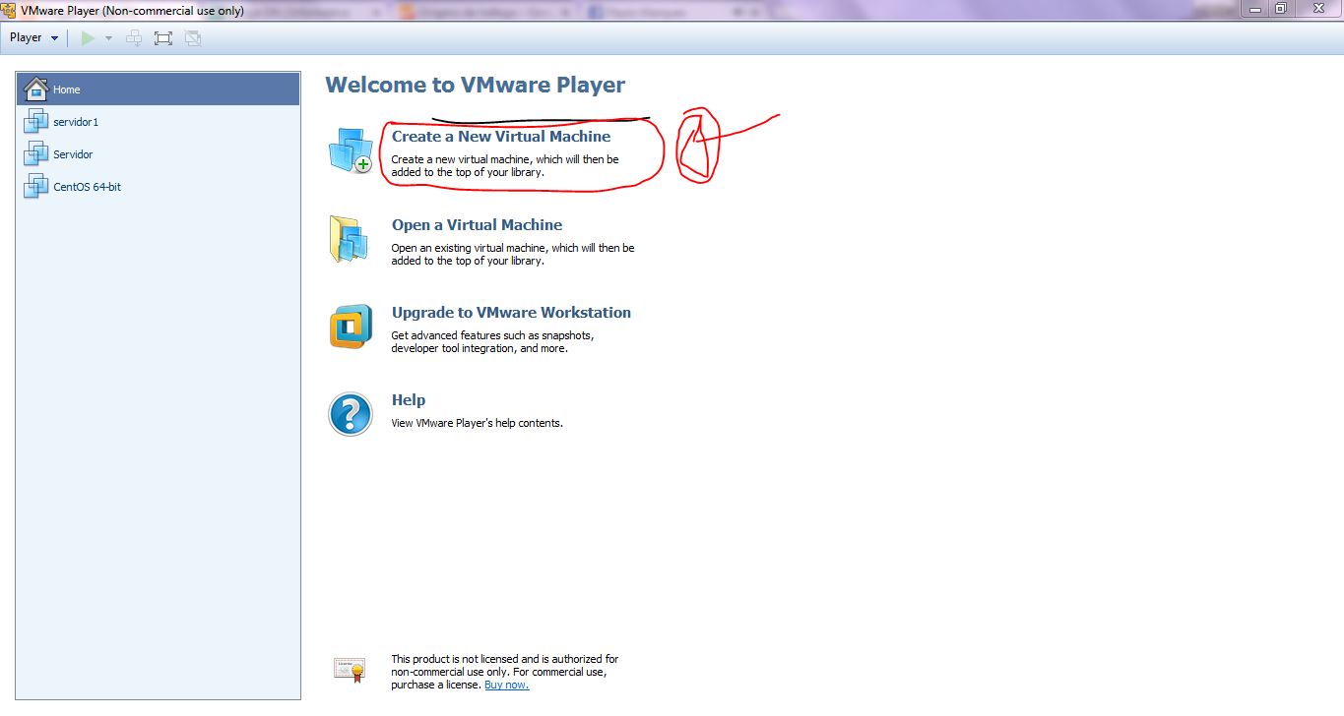This screenshot has height=716, width=1344.
Task: Minimize the VMware Player window
Action: click(1254, 8)
